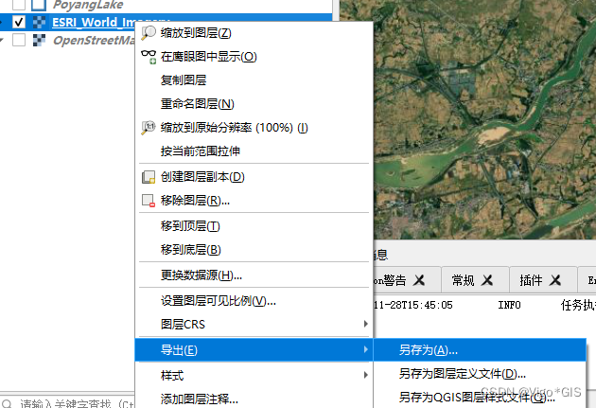Viewport: 596px width, 408px height.
Task: Select 按当前范围拉伸 menu entry
Action: click(x=254, y=151)
